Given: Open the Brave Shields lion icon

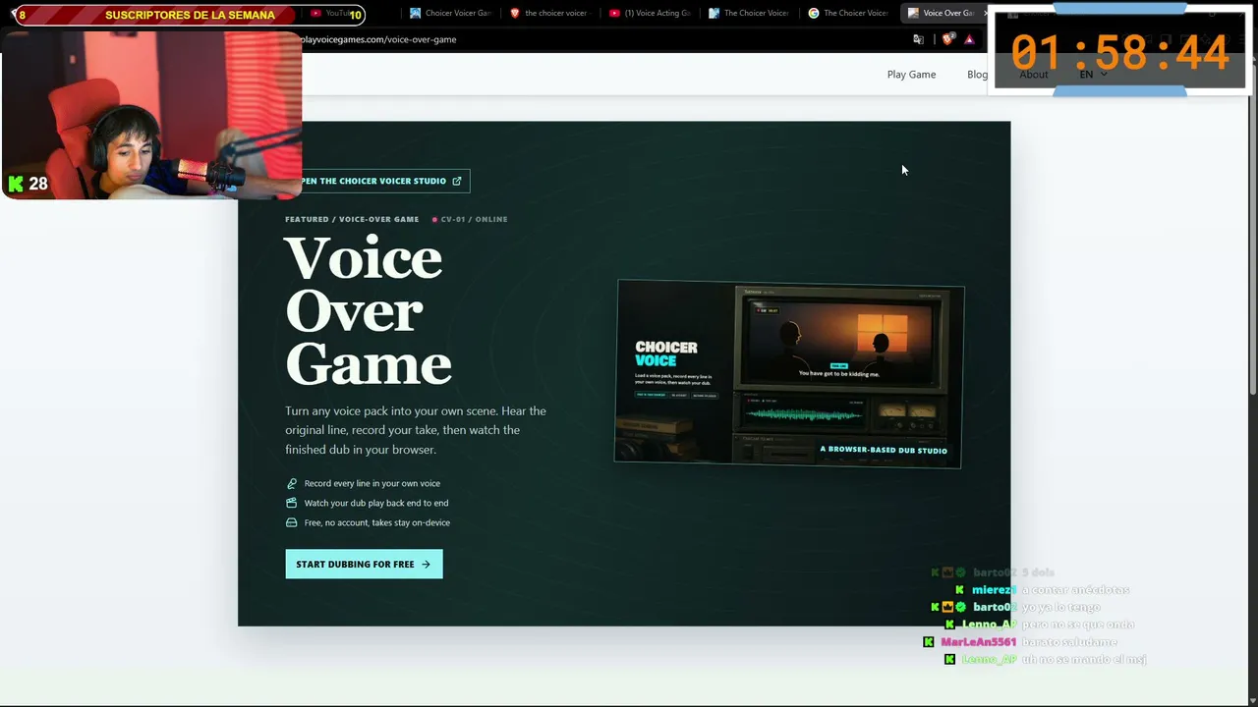Looking at the screenshot, I should pyautogui.click(x=947, y=39).
